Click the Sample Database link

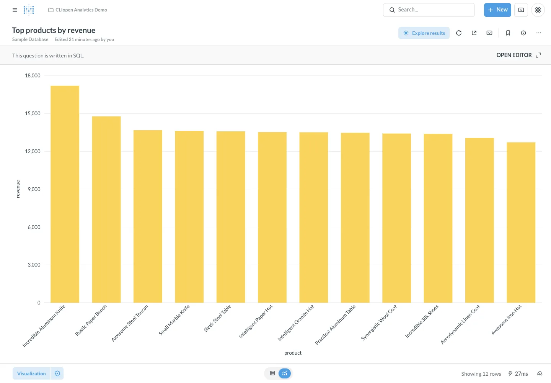tap(30, 39)
